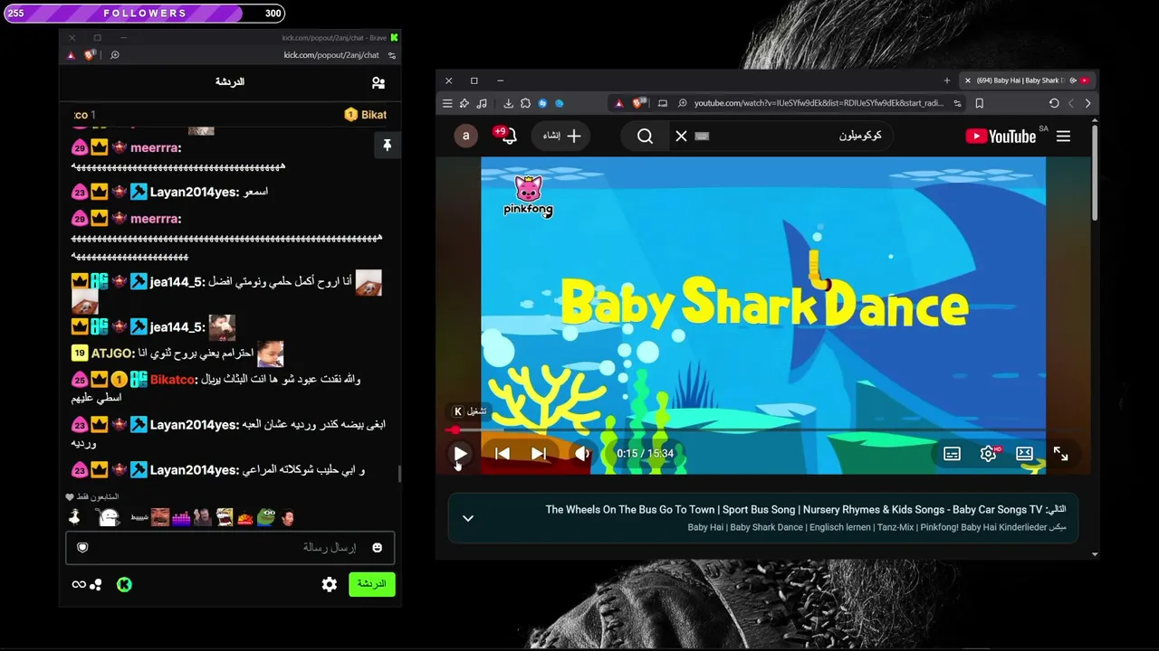This screenshot has height=651, width=1159.
Task: Click the YouTube address bar URL
Action: (x=819, y=103)
